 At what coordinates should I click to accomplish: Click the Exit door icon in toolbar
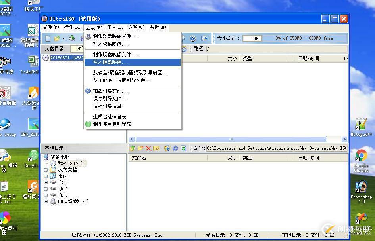204,38
